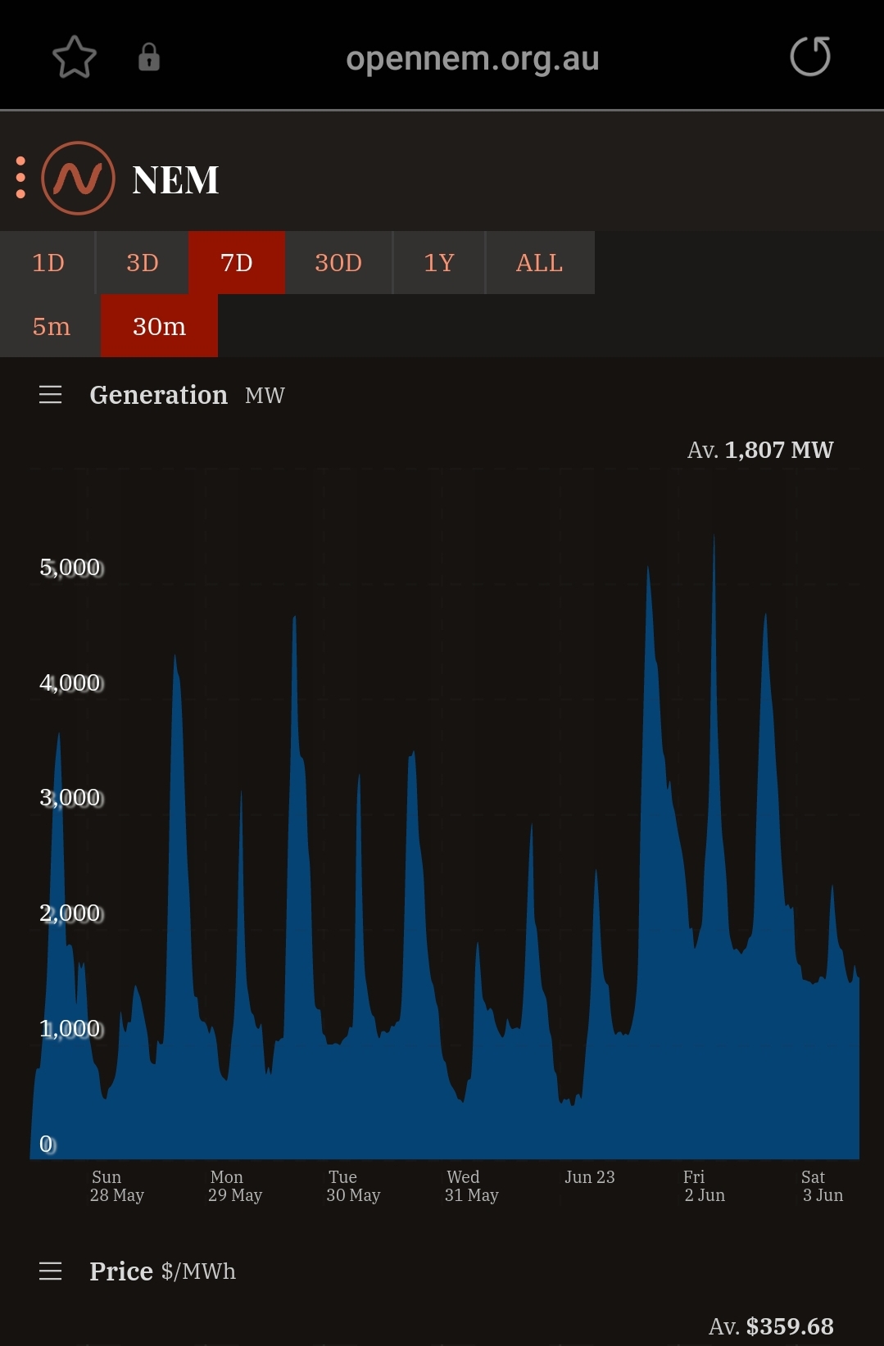Viewport: 884px width, 1346px height.
Task: Tap the Tue 30 May axis label
Action: pos(353,1185)
